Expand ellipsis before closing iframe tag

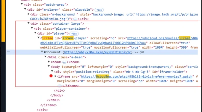click(x=59, y=86)
